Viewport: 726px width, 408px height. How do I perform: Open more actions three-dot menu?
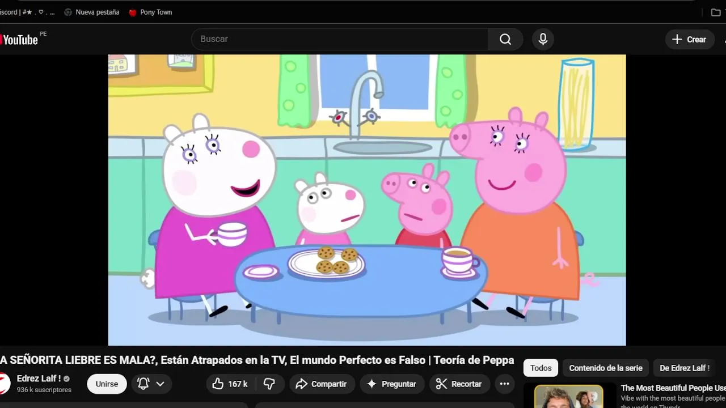(504, 384)
